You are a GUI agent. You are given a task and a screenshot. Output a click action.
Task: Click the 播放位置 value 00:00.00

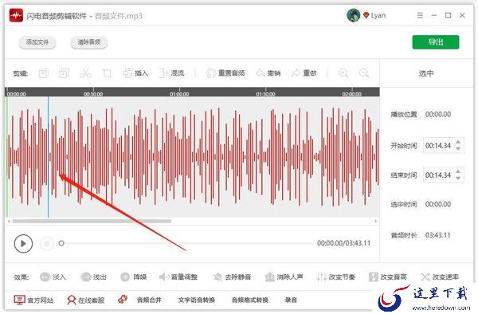click(x=438, y=114)
